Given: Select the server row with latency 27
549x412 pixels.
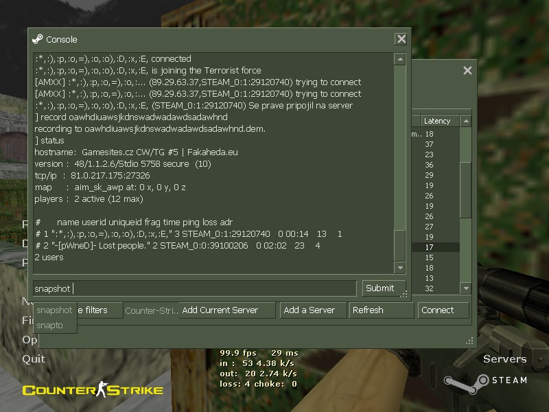Looking at the screenshot, I should [x=436, y=227].
